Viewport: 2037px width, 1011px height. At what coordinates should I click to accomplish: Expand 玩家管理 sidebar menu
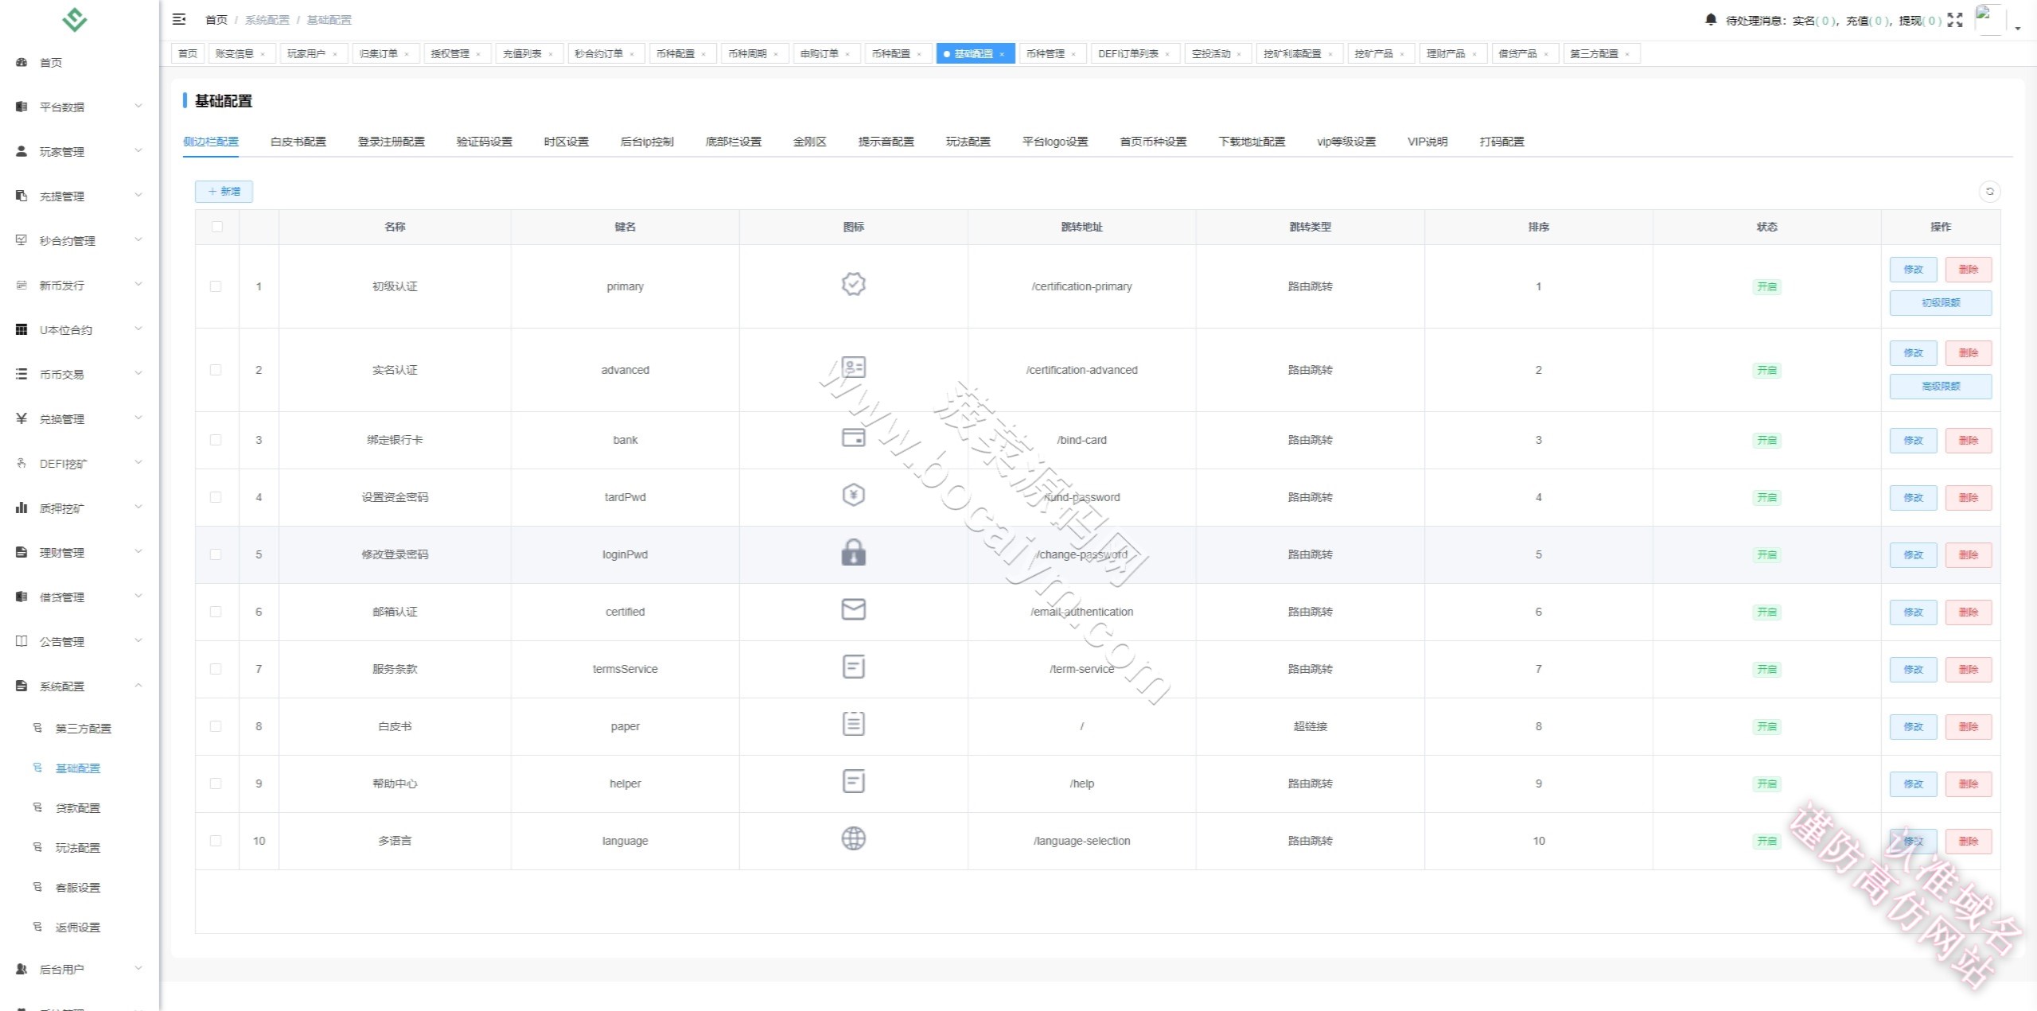pos(80,151)
